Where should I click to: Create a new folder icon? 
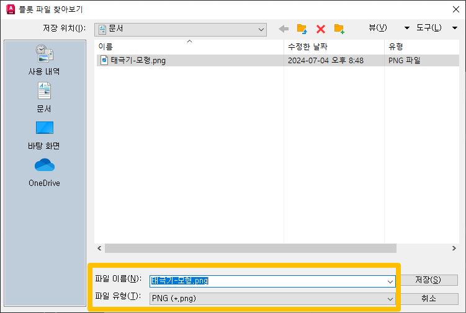[339, 29]
